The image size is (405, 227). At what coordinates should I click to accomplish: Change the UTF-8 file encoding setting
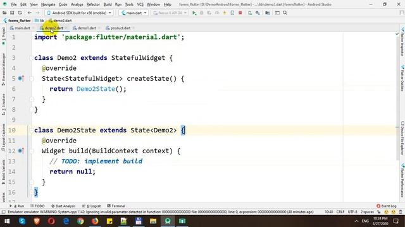(352, 212)
